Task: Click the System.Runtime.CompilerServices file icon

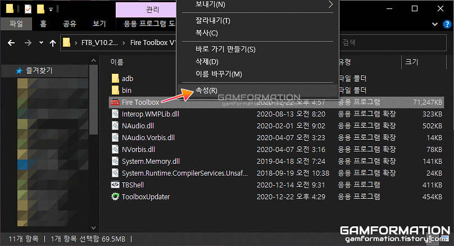Action: coord(115,173)
